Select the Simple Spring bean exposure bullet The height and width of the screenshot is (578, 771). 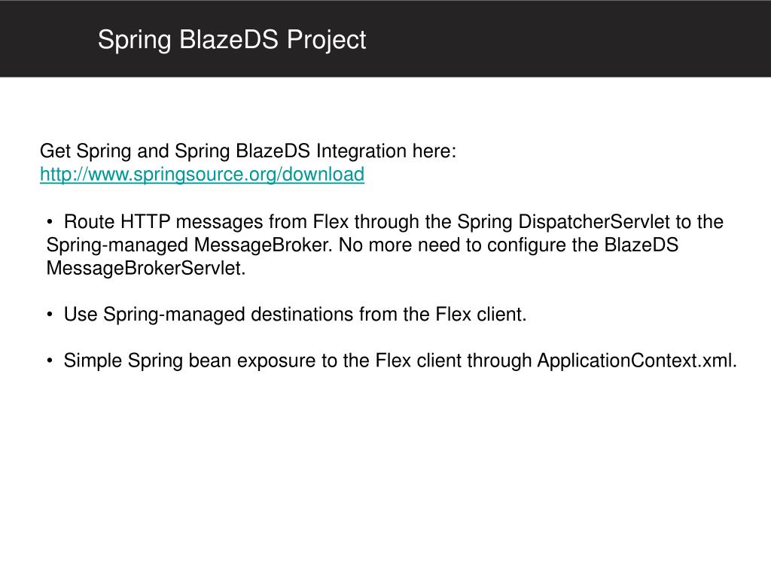[x=392, y=360]
